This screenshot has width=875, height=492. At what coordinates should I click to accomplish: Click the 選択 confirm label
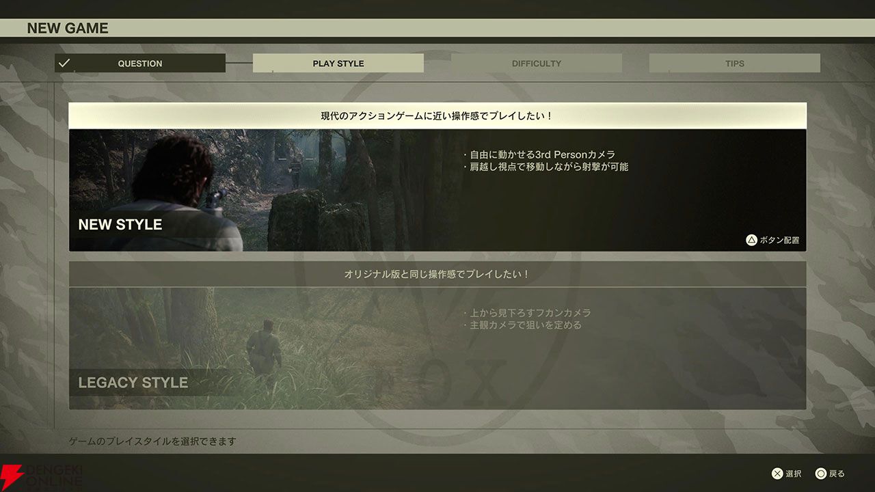(794, 474)
